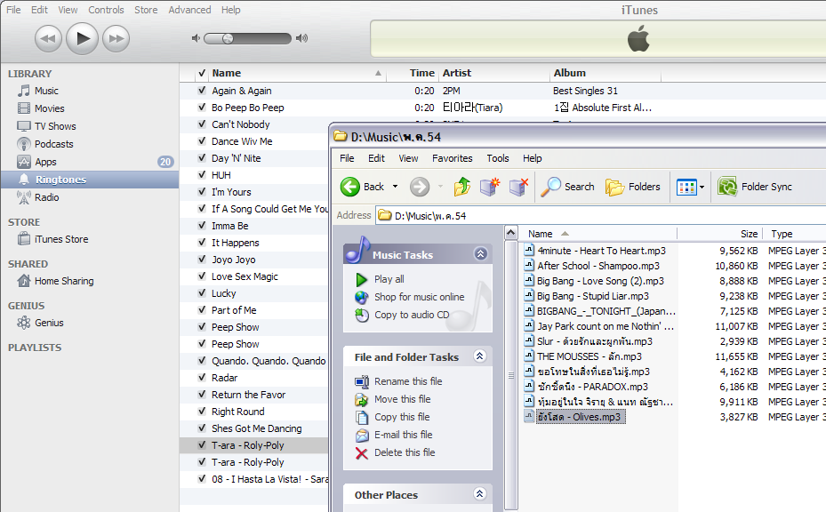Viewport: 826px width, 512px height.
Task: Uncheck the Right Round checkbox
Action: [202, 412]
